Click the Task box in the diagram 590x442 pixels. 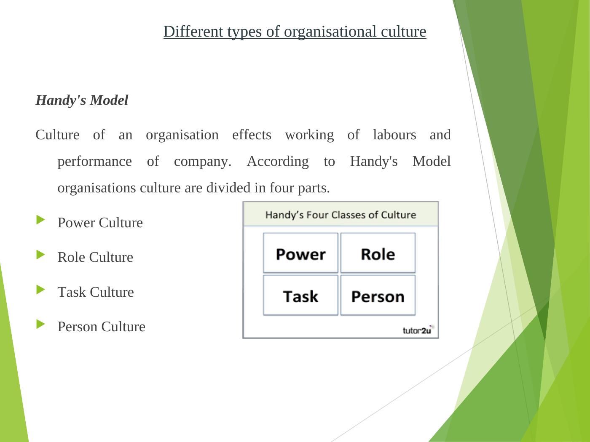point(300,296)
